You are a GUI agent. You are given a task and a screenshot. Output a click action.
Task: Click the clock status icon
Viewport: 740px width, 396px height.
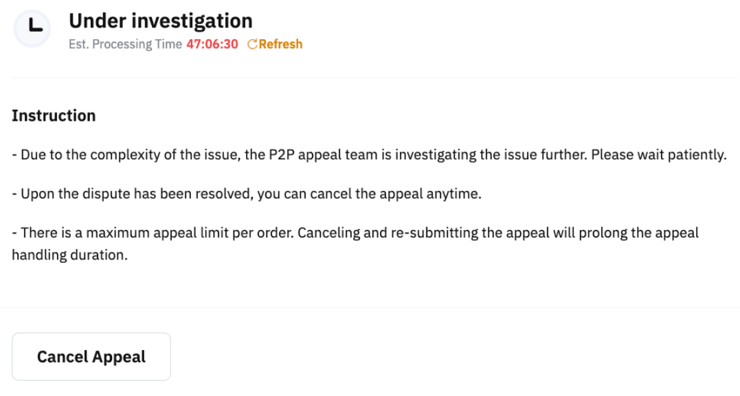(x=32, y=28)
